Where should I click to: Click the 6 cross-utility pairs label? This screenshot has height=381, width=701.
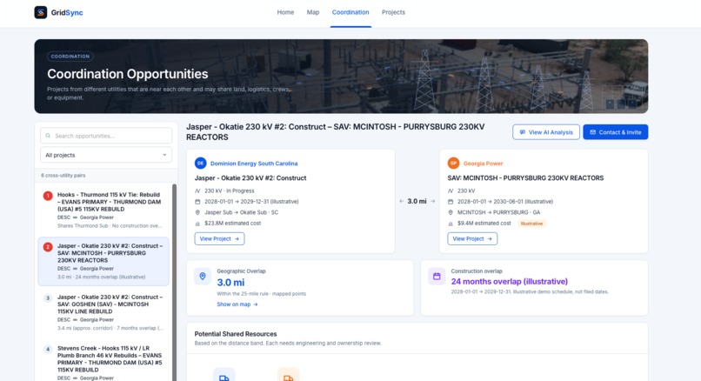click(x=63, y=176)
